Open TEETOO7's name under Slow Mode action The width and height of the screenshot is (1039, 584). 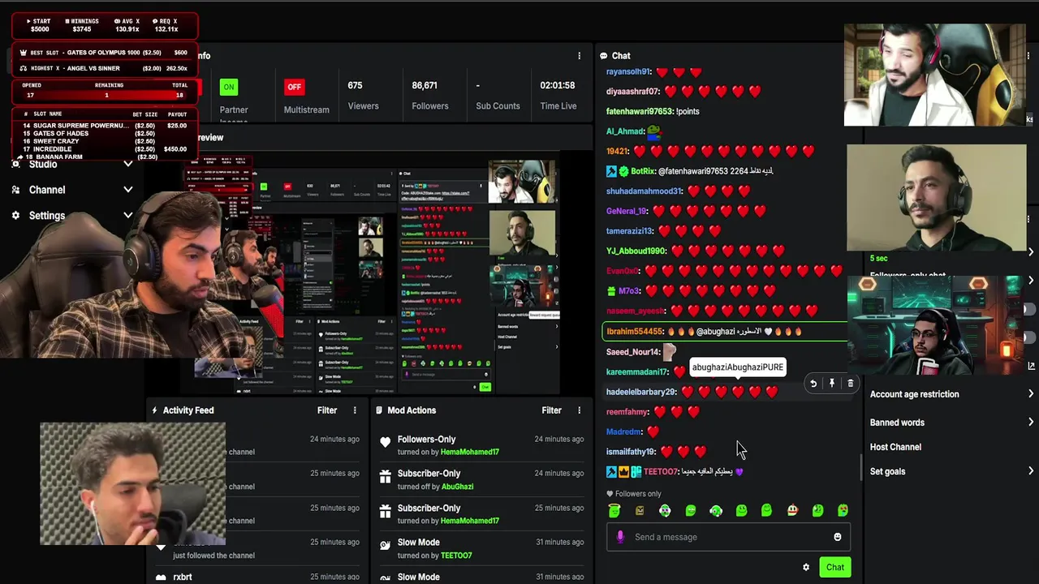click(456, 556)
